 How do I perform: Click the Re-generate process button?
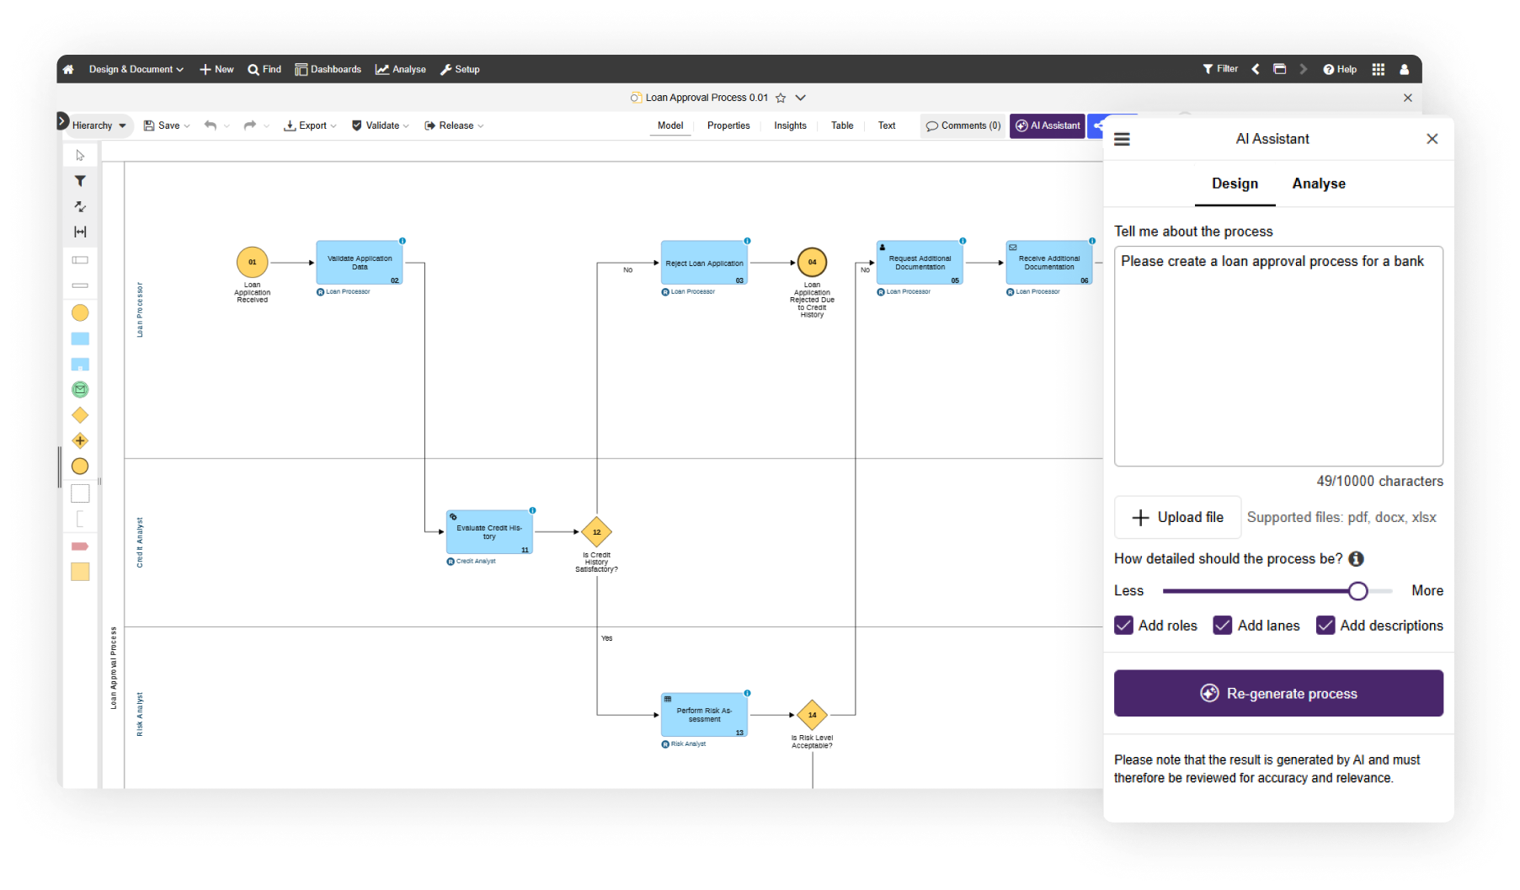point(1278,693)
